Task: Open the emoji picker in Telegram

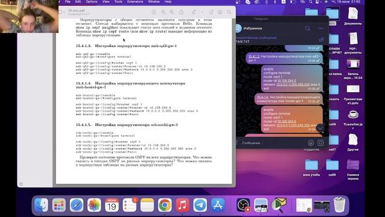Action: coord(310,143)
